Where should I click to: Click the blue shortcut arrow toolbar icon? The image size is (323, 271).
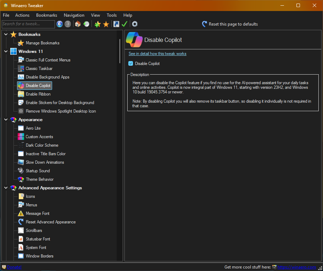[x=116, y=24]
